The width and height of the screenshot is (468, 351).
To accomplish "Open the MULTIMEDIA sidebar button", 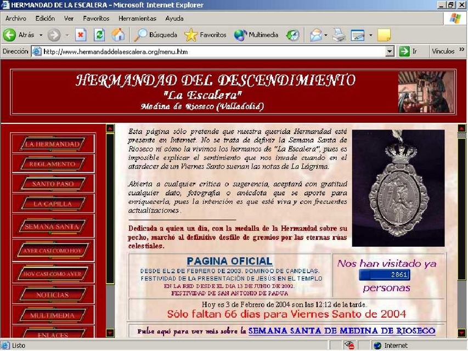I will (x=53, y=315).
